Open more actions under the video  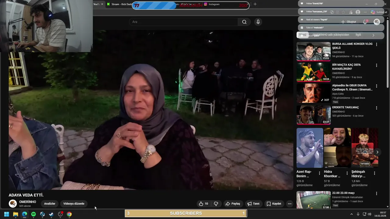click(289, 204)
